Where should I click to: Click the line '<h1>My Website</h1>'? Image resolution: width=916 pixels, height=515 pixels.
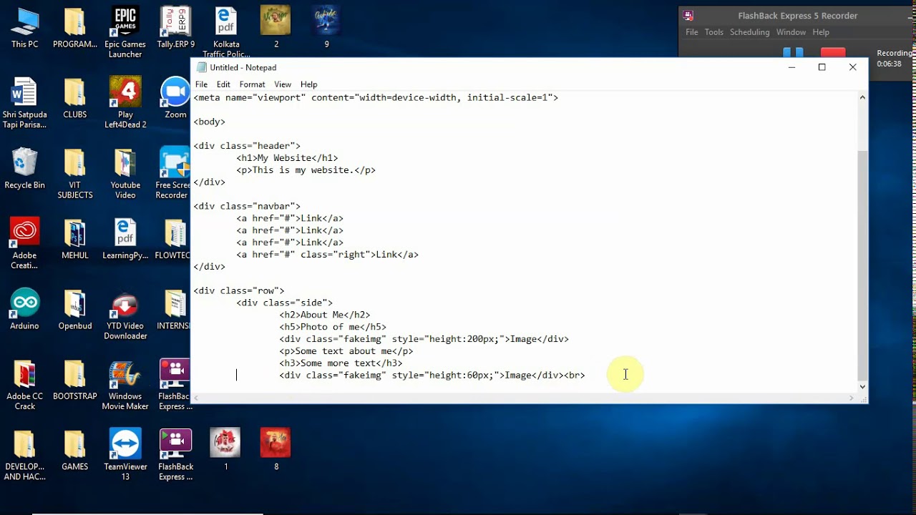pos(287,158)
